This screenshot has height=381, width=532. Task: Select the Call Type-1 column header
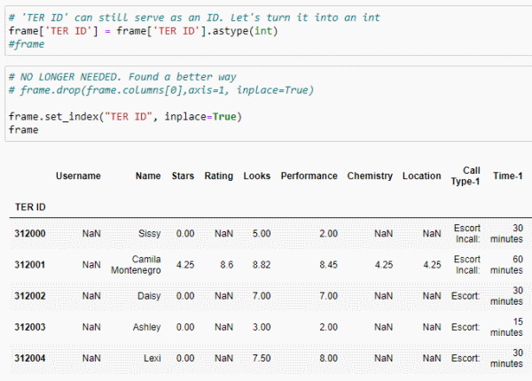click(x=465, y=176)
